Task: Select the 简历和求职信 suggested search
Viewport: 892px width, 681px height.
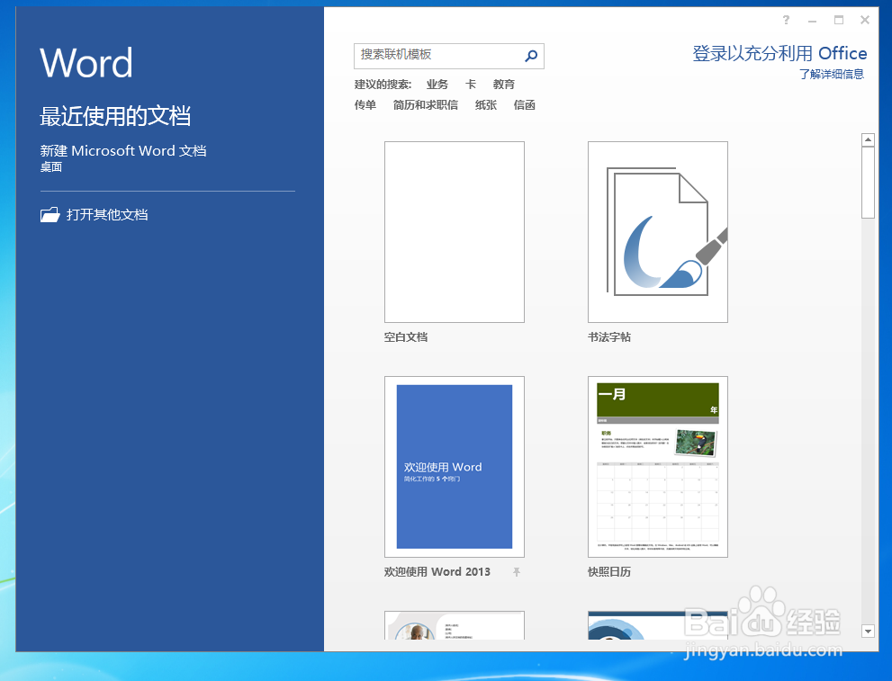Action: pyautogui.click(x=426, y=105)
